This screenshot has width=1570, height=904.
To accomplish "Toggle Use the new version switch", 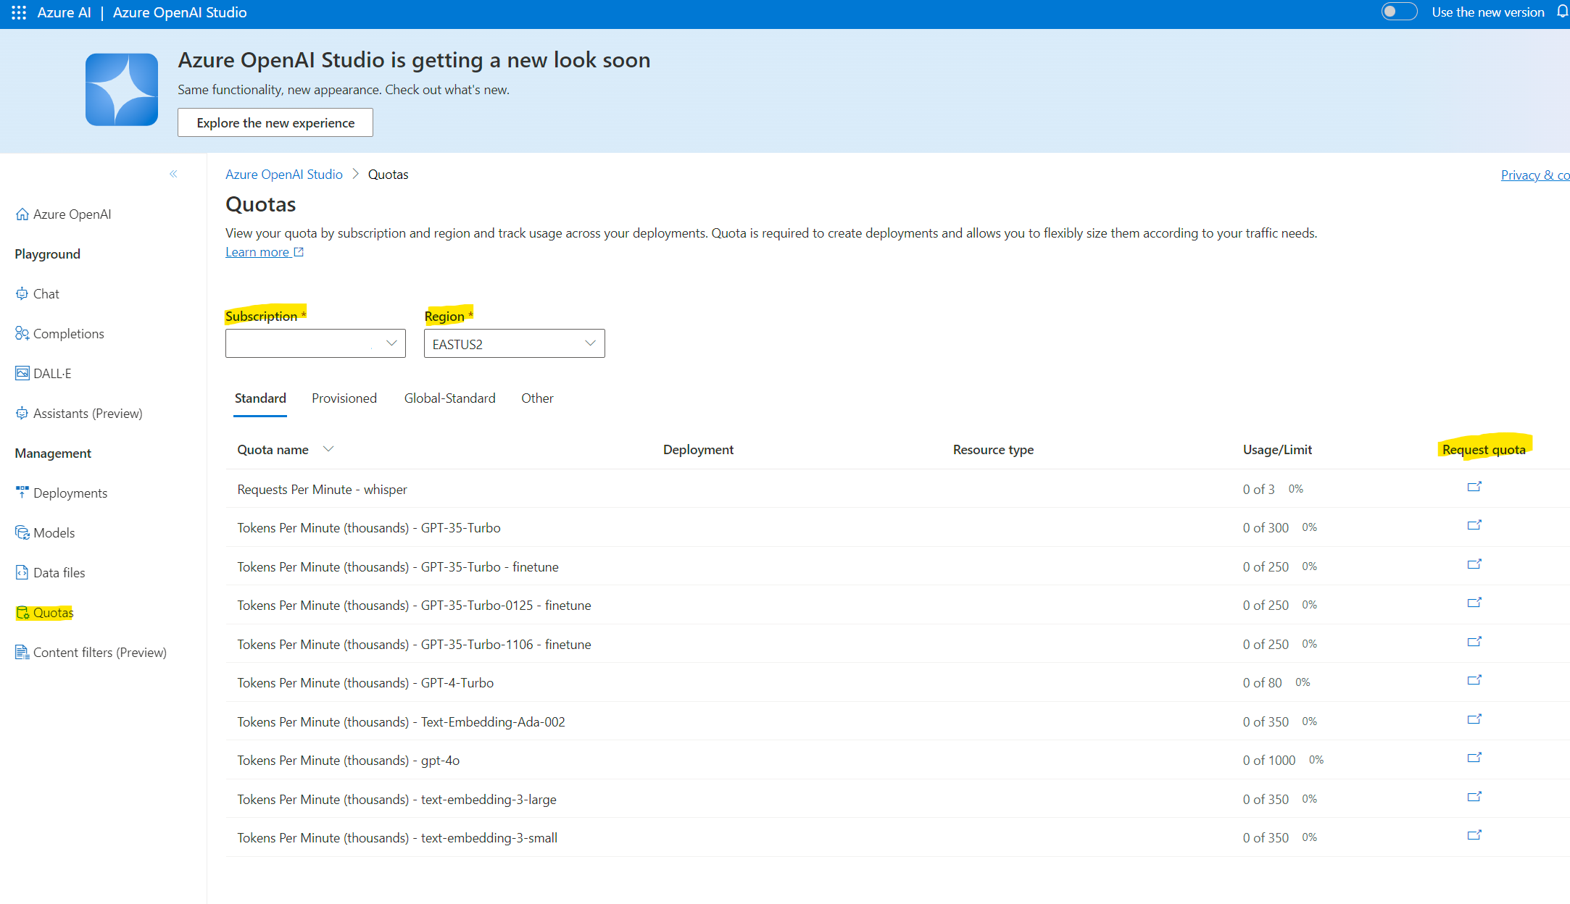I will 1399,12.
